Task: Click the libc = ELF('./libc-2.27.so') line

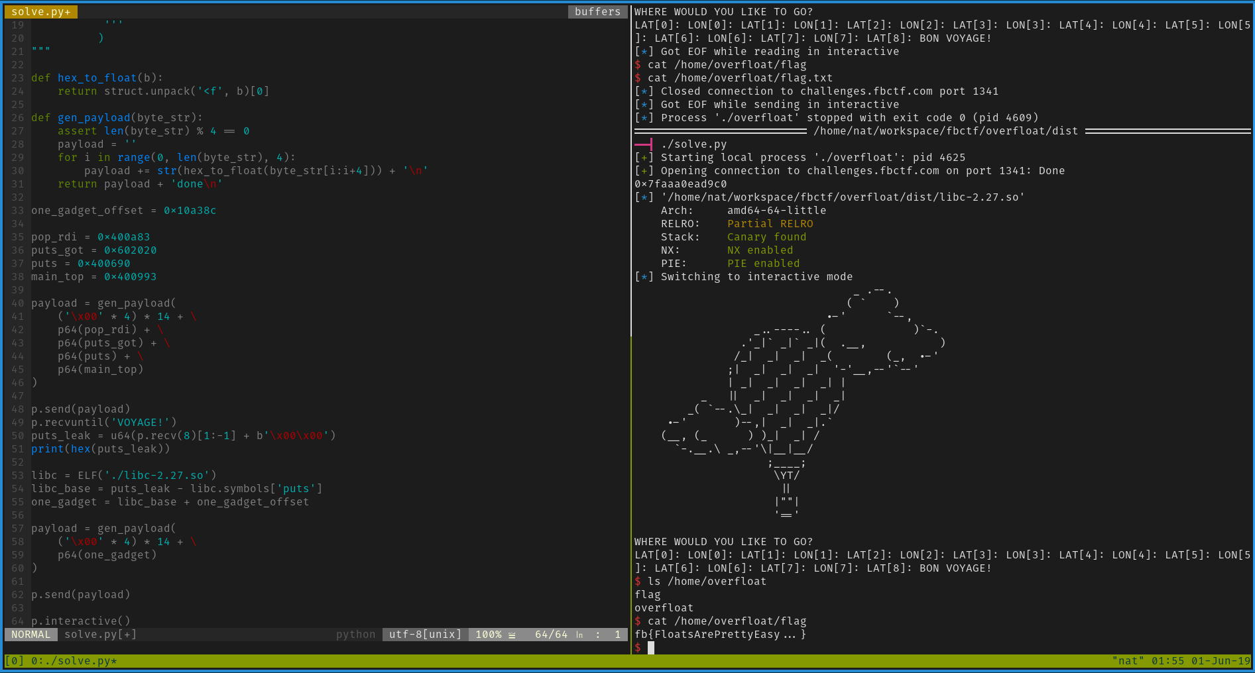Action: pos(123,476)
